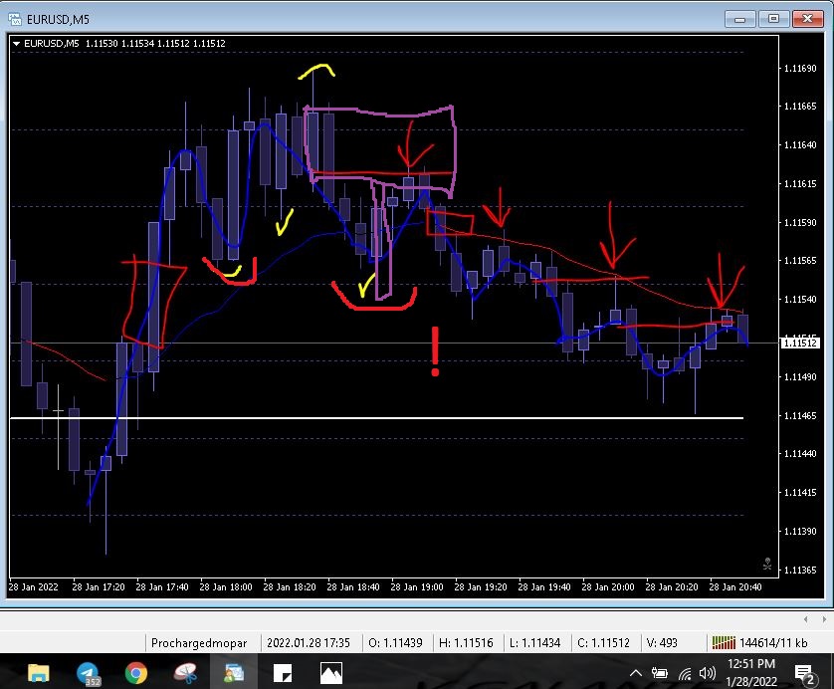Click the 28 Jan 19:00 time label
The width and height of the screenshot is (834, 689).
(x=416, y=586)
